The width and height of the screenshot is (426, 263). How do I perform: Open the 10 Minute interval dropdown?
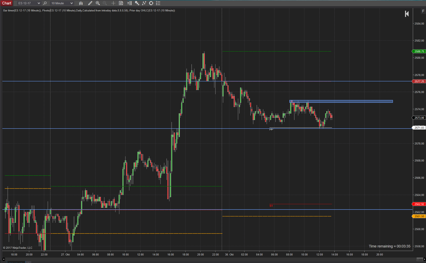(x=62, y=3)
